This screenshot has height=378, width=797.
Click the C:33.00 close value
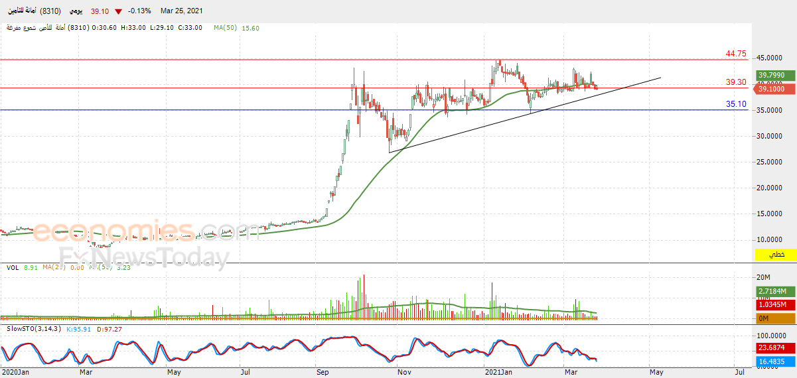click(x=190, y=28)
